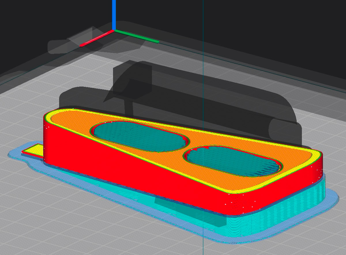Click the blue Z axis line
Viewport: 346px width, 255px height.
(x=114, y=14)
